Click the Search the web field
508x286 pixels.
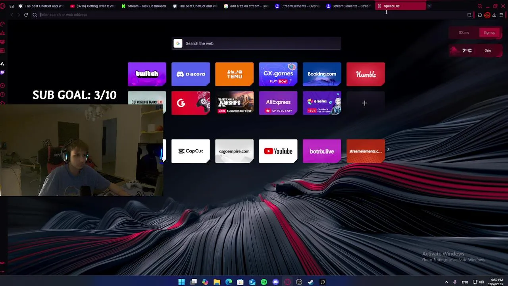(x=256, y=43)
